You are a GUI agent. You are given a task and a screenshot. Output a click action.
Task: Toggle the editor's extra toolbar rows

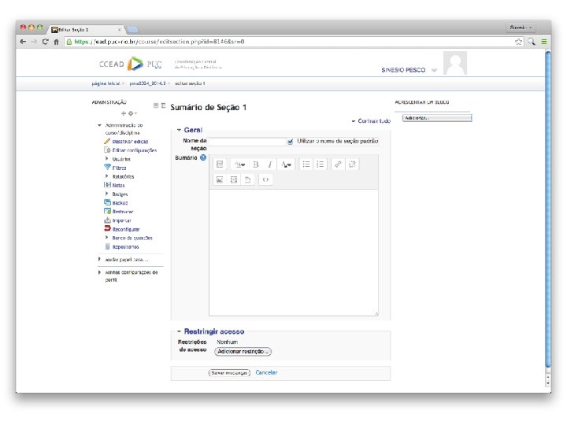pos(220,164)
